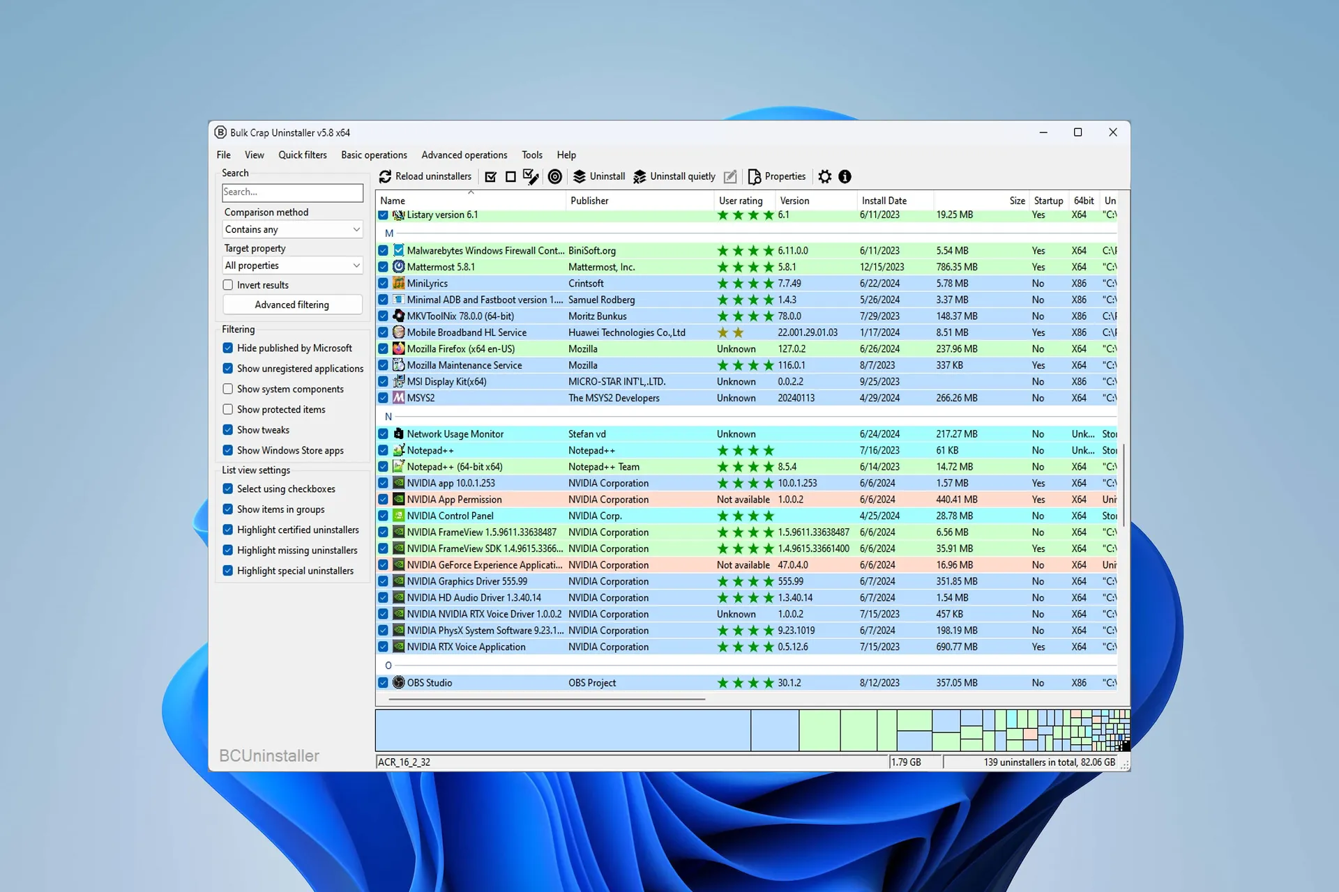The width and height of the screenshot is (1339, 892).
Task: Click the Invert selection toolbar icon
Action: (531, 177)
